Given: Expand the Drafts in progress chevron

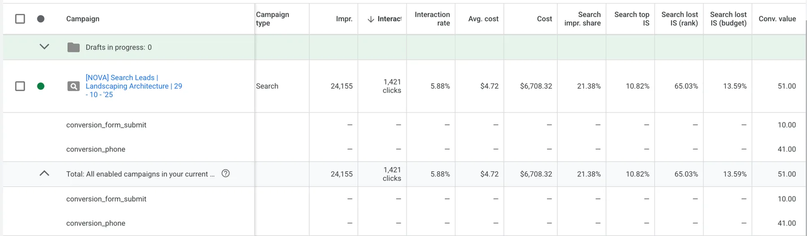Looking at the screenshot, I should [x=44, y=47].
